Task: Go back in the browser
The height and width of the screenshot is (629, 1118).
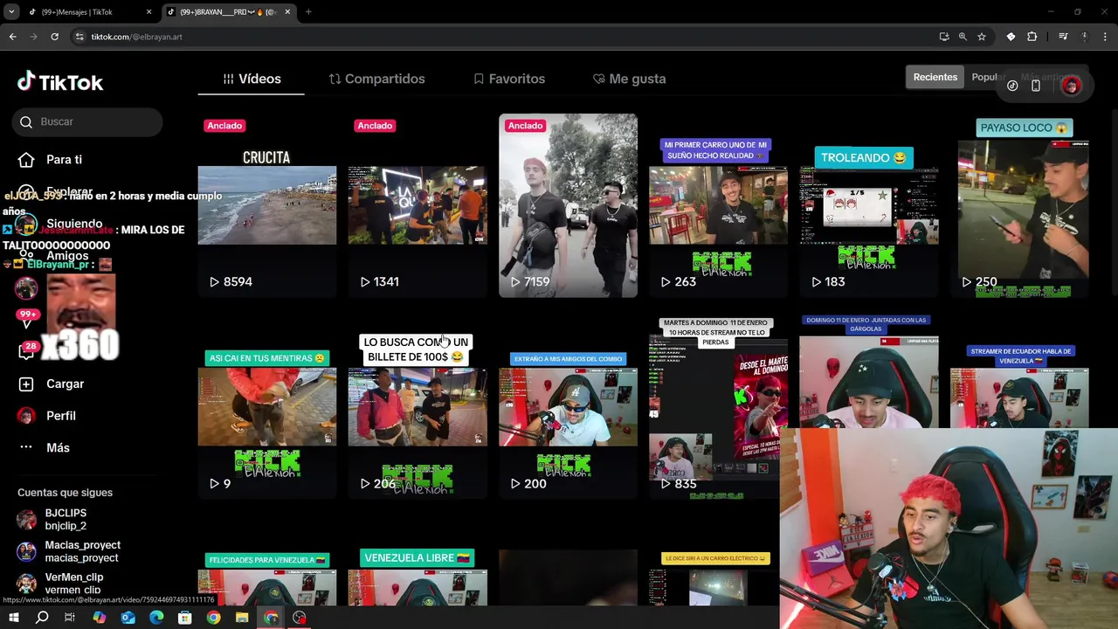Action: (12, 37)
